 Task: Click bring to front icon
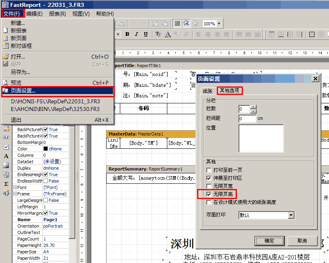[x=156, y=23]
